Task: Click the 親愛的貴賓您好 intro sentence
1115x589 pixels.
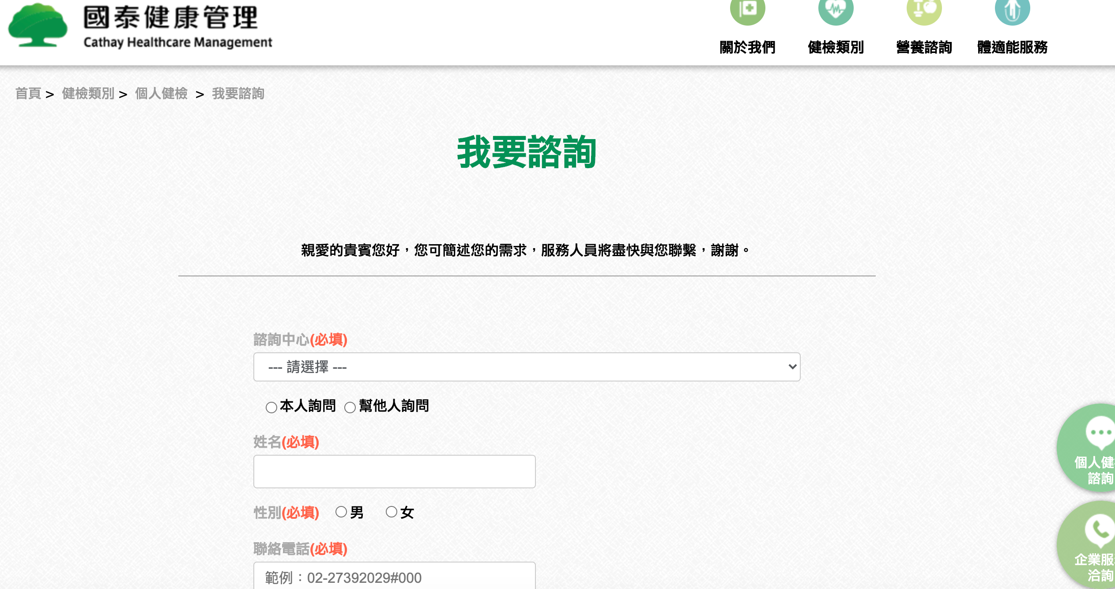Action: click(x=526, y=250)
